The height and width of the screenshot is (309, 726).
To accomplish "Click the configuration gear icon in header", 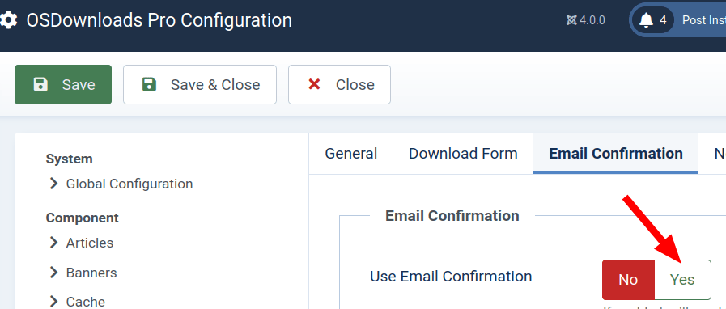I will (x=8, y=20).
